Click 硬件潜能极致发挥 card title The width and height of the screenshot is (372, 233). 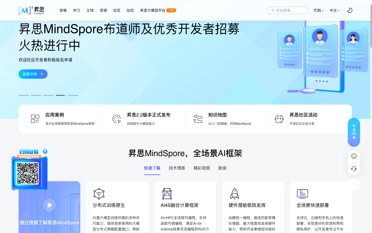tap(247, 205)
